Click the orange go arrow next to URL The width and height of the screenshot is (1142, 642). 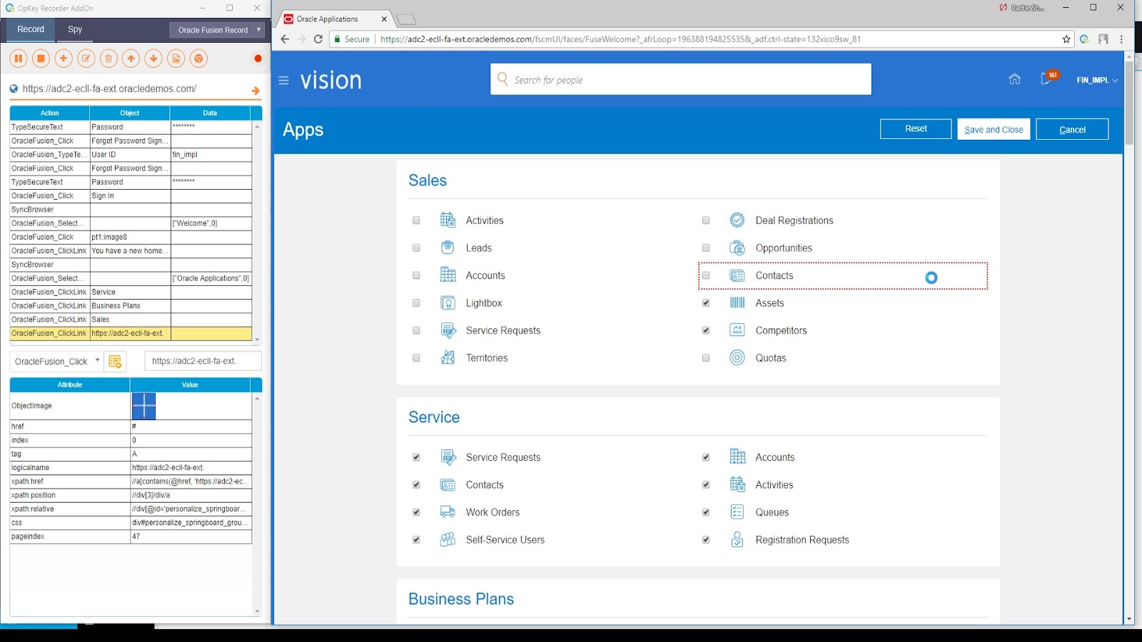pos(256,91)
